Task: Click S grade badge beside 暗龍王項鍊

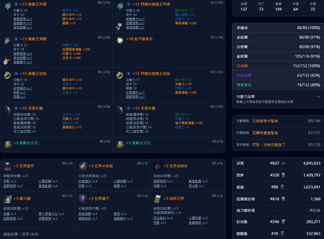Action: click(16, 39)
